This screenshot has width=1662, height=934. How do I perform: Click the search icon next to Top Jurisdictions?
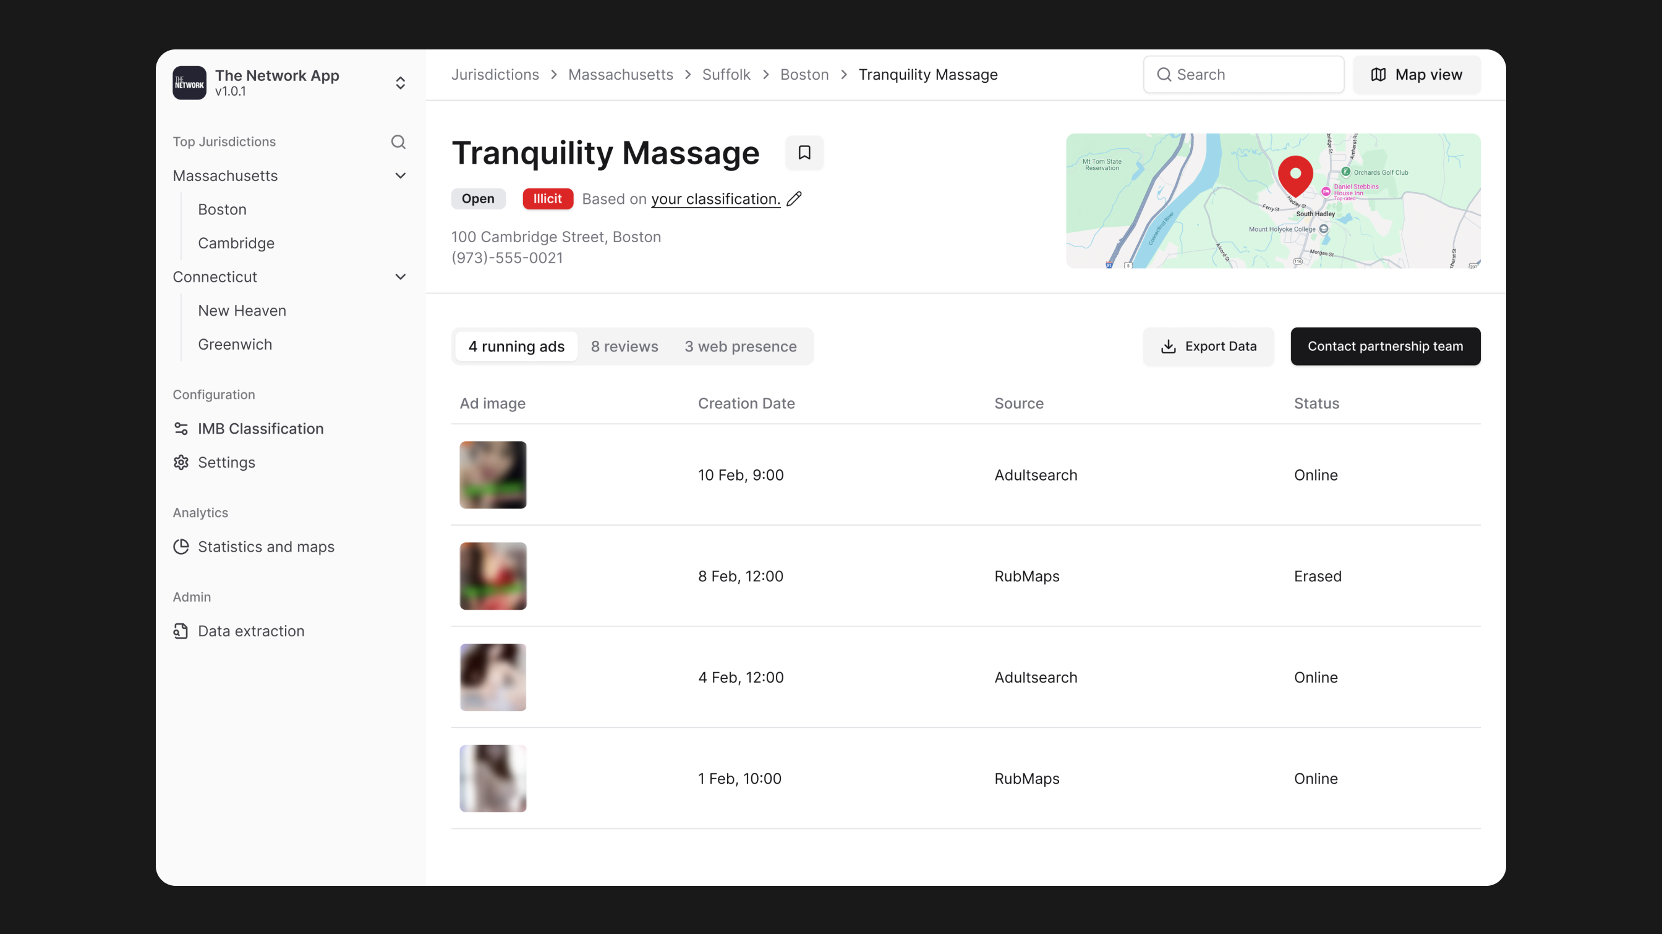coord(398,142)
